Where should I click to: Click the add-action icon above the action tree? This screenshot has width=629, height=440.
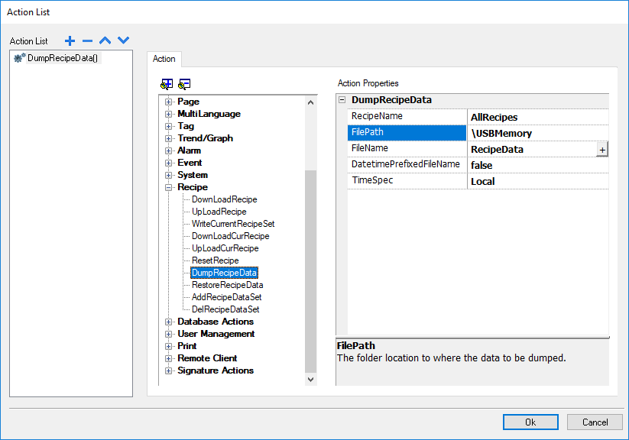click(166, 84)
